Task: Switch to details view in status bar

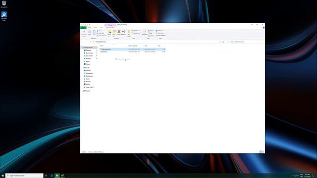Action: (261, 152)
